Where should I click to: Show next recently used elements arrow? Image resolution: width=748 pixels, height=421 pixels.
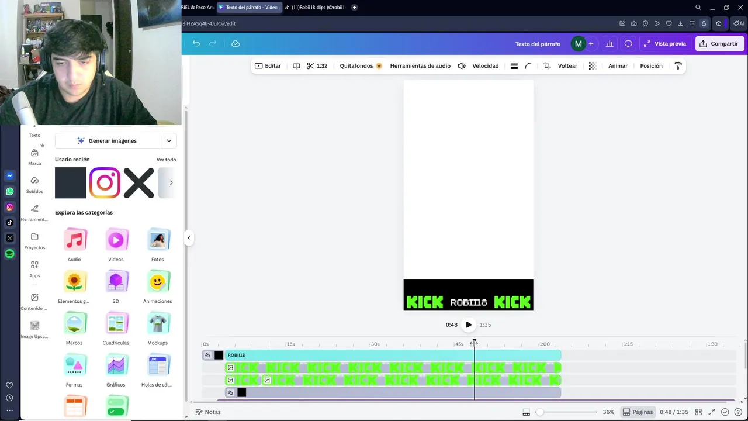[x=171, y=183]
